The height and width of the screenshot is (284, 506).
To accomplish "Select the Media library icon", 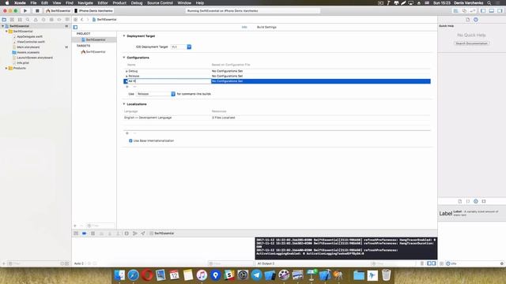I will click(x=484, y=201).
